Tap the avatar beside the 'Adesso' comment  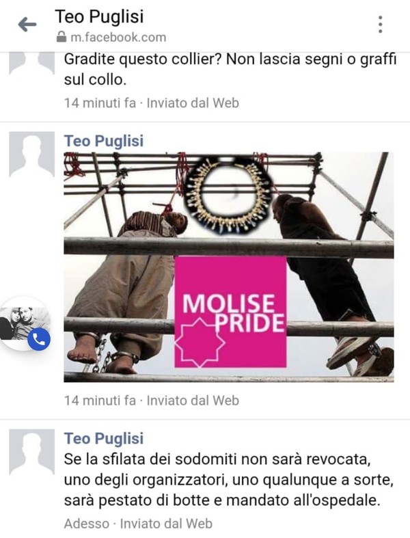point(31,452)
